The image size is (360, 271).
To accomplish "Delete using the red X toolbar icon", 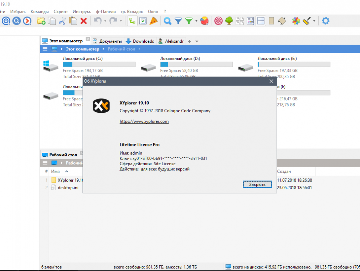I will tap(84, 21).
